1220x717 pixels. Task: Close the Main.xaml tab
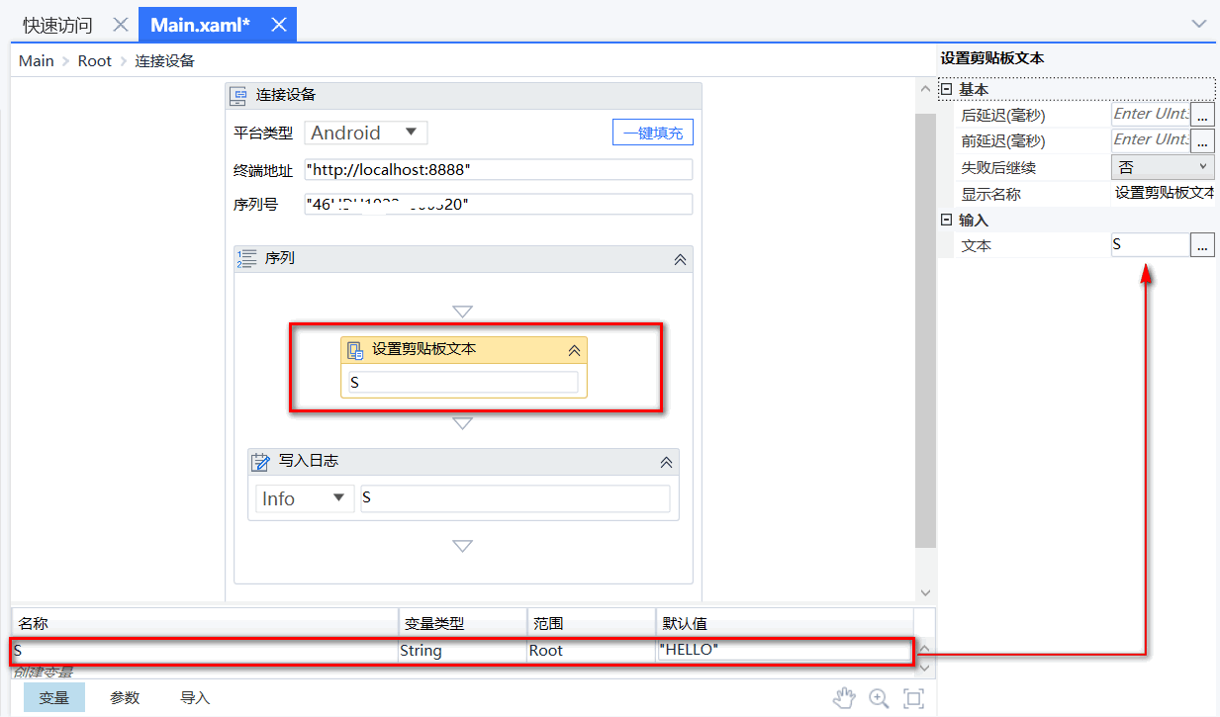click(279, 25)
